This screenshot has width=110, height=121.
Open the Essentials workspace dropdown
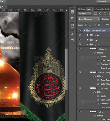click(x=103, y=2)
